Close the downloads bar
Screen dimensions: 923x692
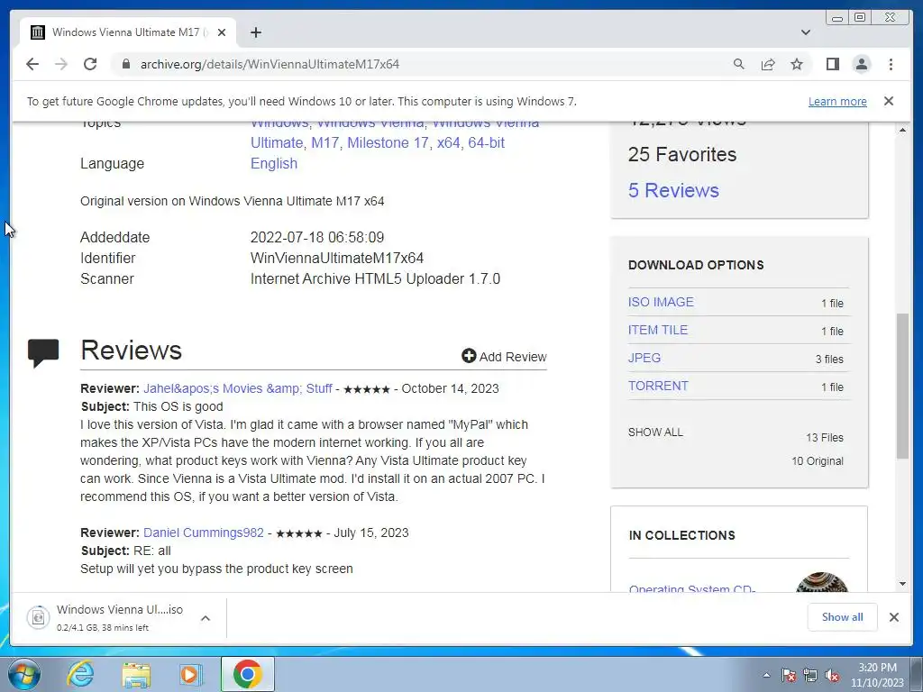(x=893, y=616)
